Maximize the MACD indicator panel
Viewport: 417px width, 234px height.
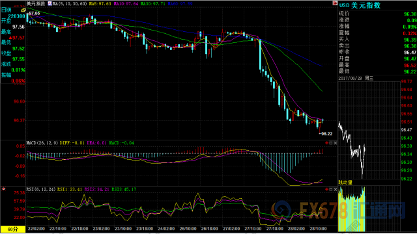pyautogui.click(x=331, y=143)
